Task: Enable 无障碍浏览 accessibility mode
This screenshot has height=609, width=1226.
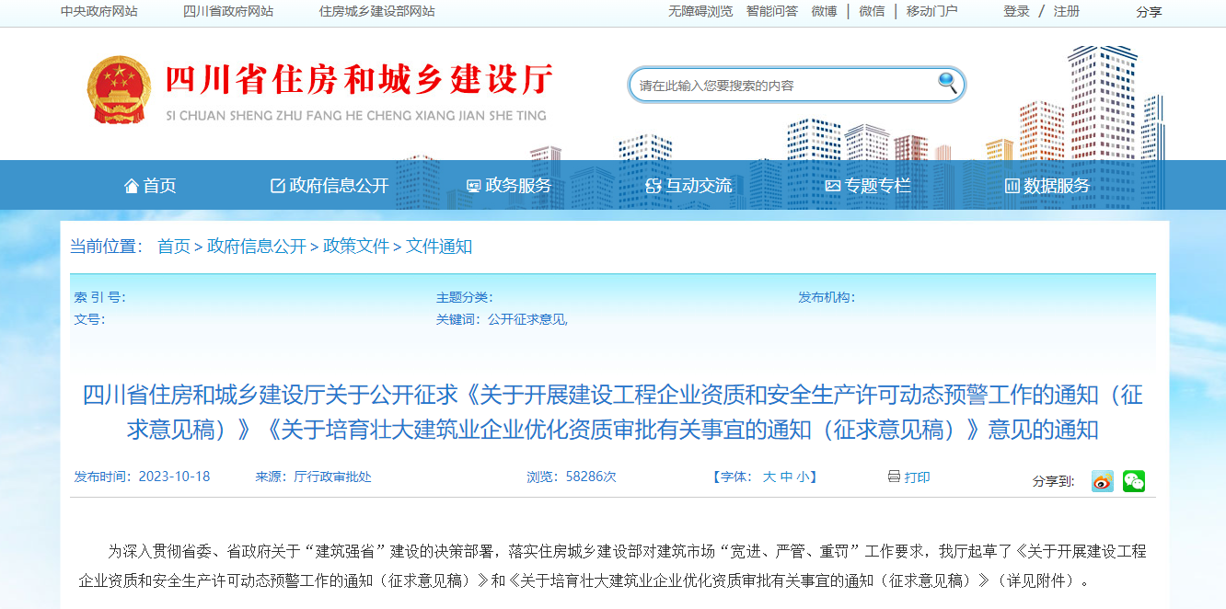Action: tap(703, 11)
